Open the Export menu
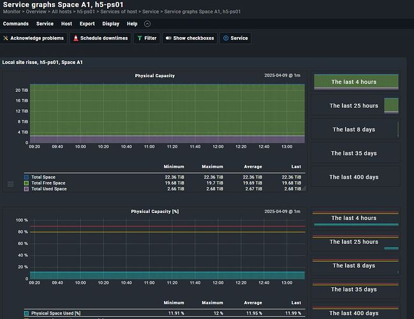The height and width of the screenshot is (319, 414). coord(87,24)
